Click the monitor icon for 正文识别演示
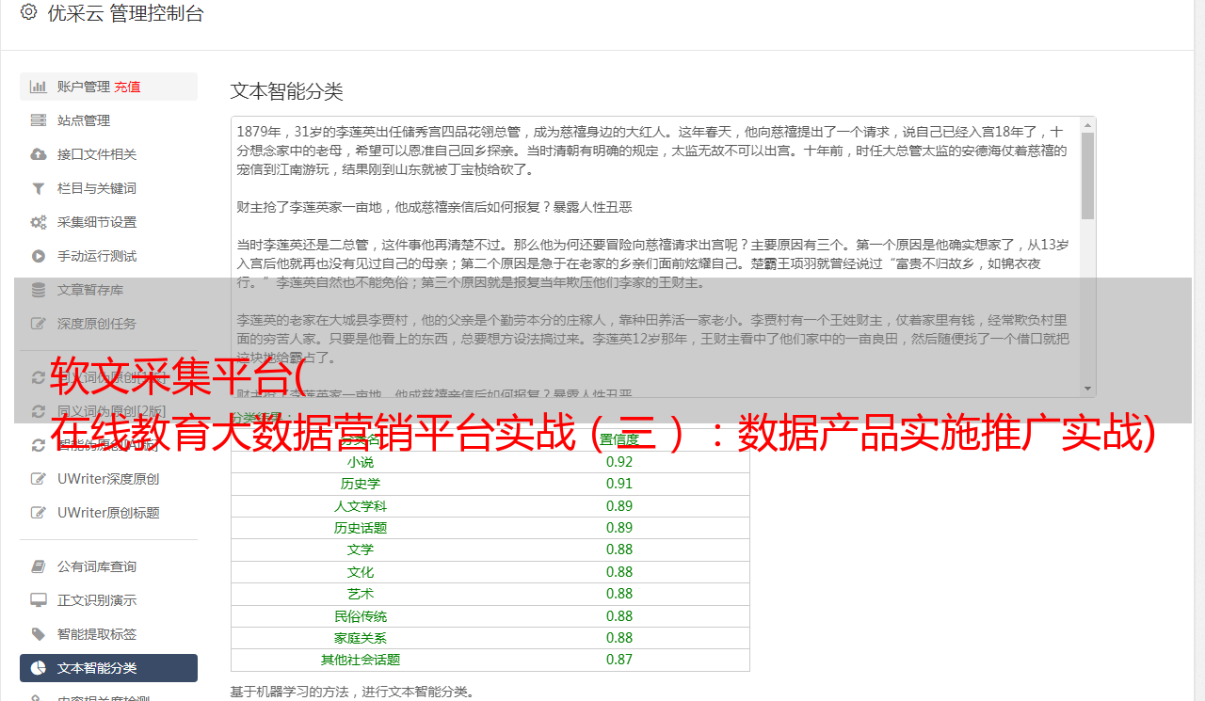The width and height of the screenshot is (1205, 701). 39,600
